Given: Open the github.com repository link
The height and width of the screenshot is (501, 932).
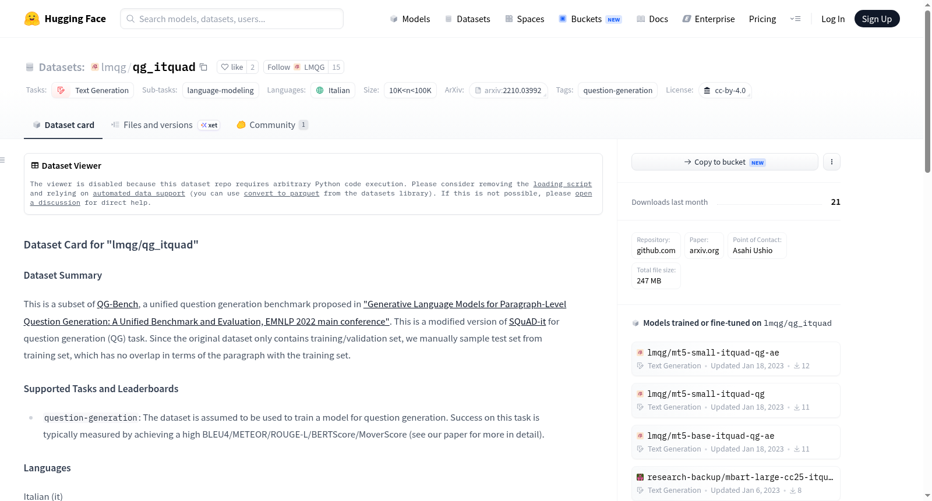Looking at the screenshot, I should pos(656,246).
